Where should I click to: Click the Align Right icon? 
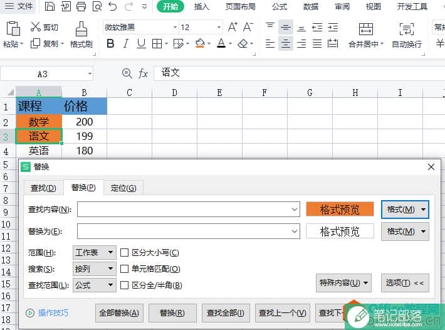pos(301,44)
